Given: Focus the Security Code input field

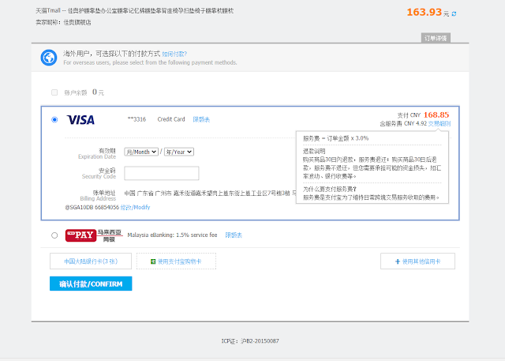Looking at the screenshot, I should click(x=161, y=174).
